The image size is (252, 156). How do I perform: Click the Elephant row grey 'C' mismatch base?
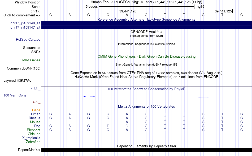[x=203, y=130]
